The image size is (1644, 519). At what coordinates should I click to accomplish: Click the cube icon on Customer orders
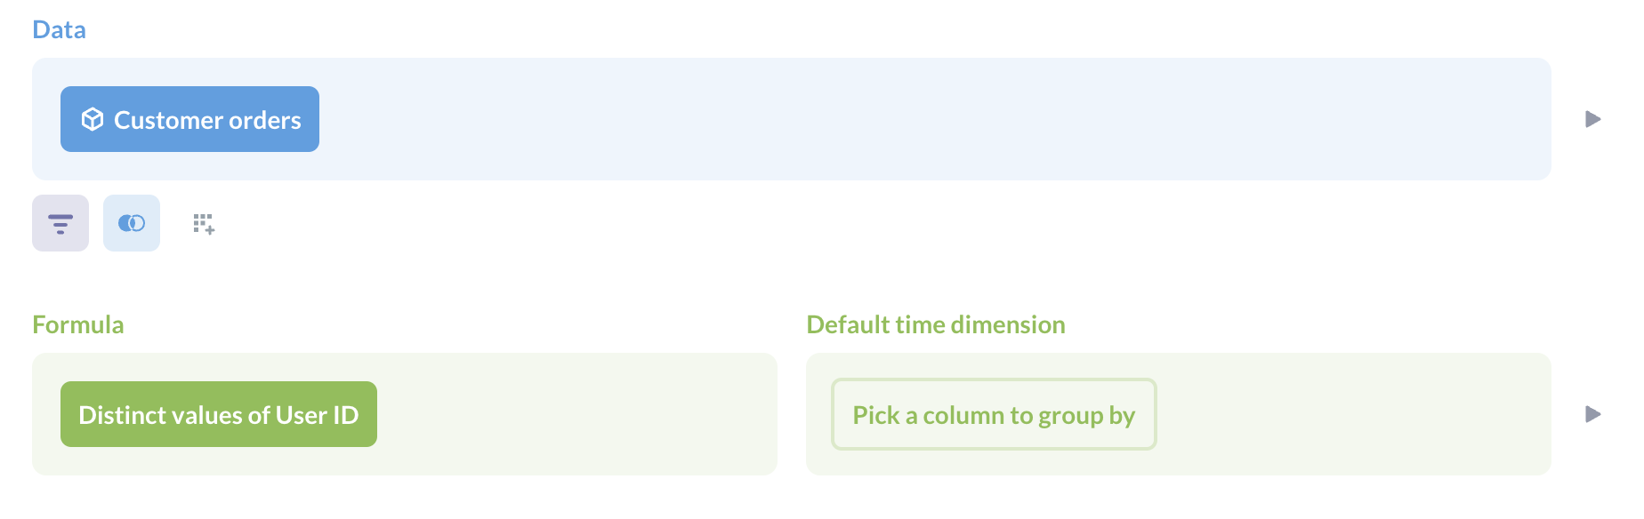click(93, 119)
